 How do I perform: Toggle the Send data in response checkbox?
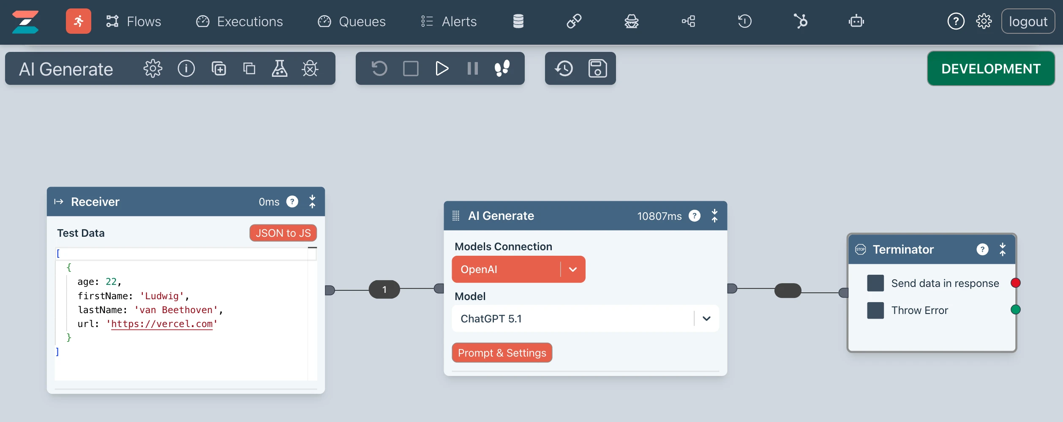click(x=875, y=283)
